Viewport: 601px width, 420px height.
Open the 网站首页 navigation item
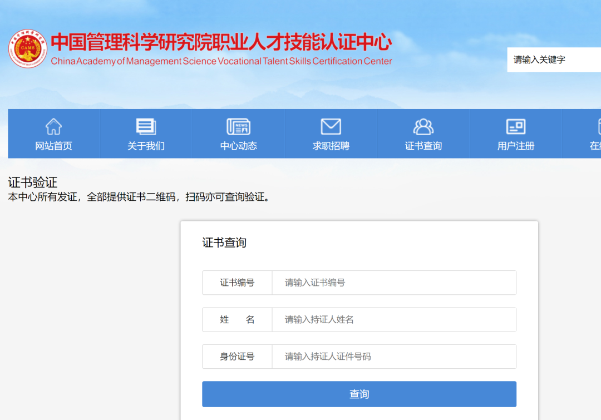[53, 146]
